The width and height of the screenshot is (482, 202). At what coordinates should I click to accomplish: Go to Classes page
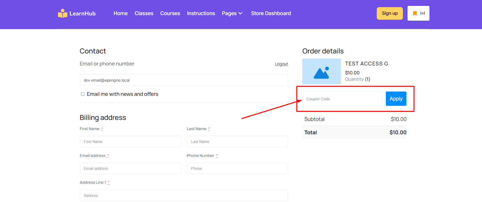point(144,13)
